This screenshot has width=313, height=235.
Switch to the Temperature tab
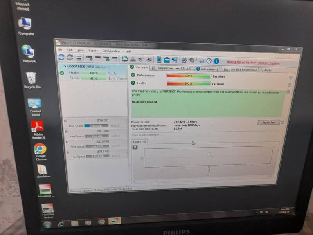(162, 68)
